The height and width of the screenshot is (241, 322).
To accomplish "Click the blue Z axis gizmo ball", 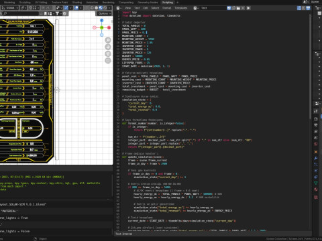I will [x=102, y=20].
